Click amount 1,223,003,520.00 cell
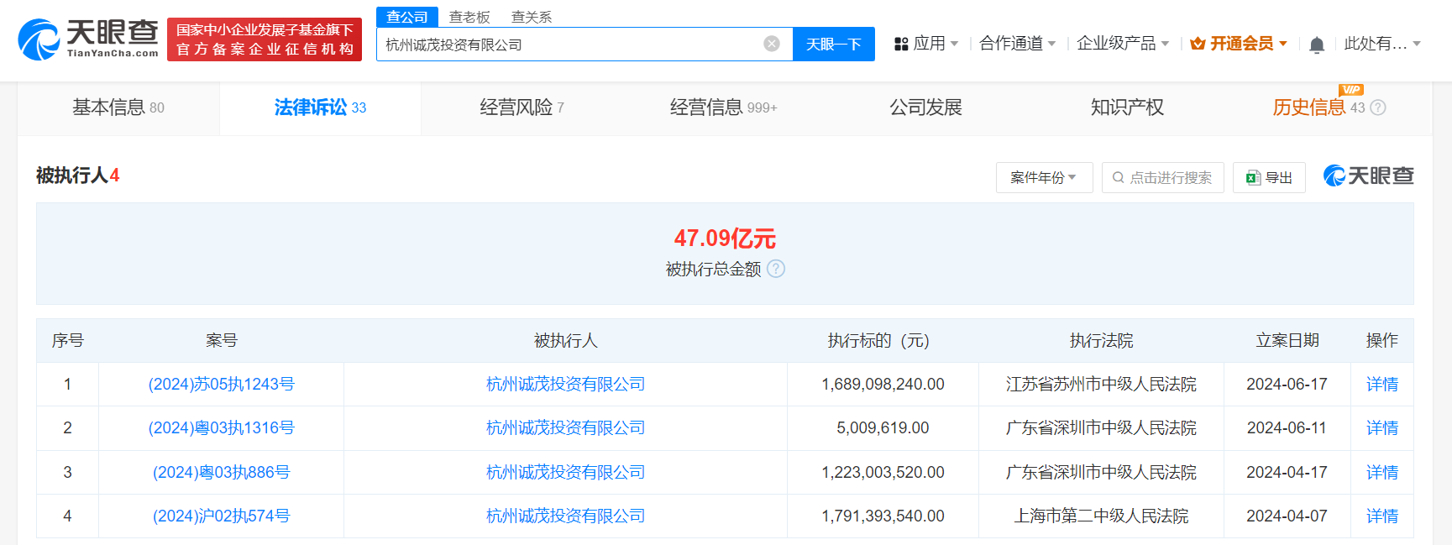This screenshot has width=1452, height=545. click(883, 472)
